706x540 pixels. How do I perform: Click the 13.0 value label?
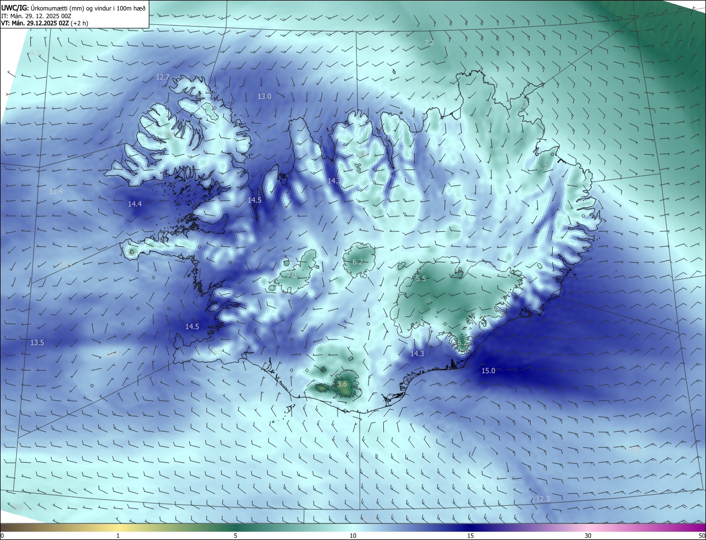coord(264,96)
